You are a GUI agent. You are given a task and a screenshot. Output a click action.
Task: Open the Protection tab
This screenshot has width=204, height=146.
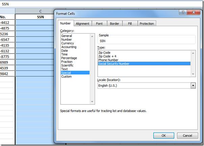(147, 24)
